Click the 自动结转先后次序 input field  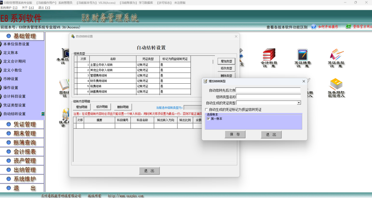pos(268,90)
